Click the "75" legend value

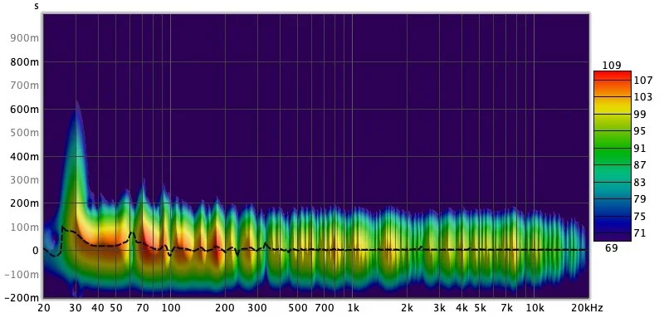point(640,217)
